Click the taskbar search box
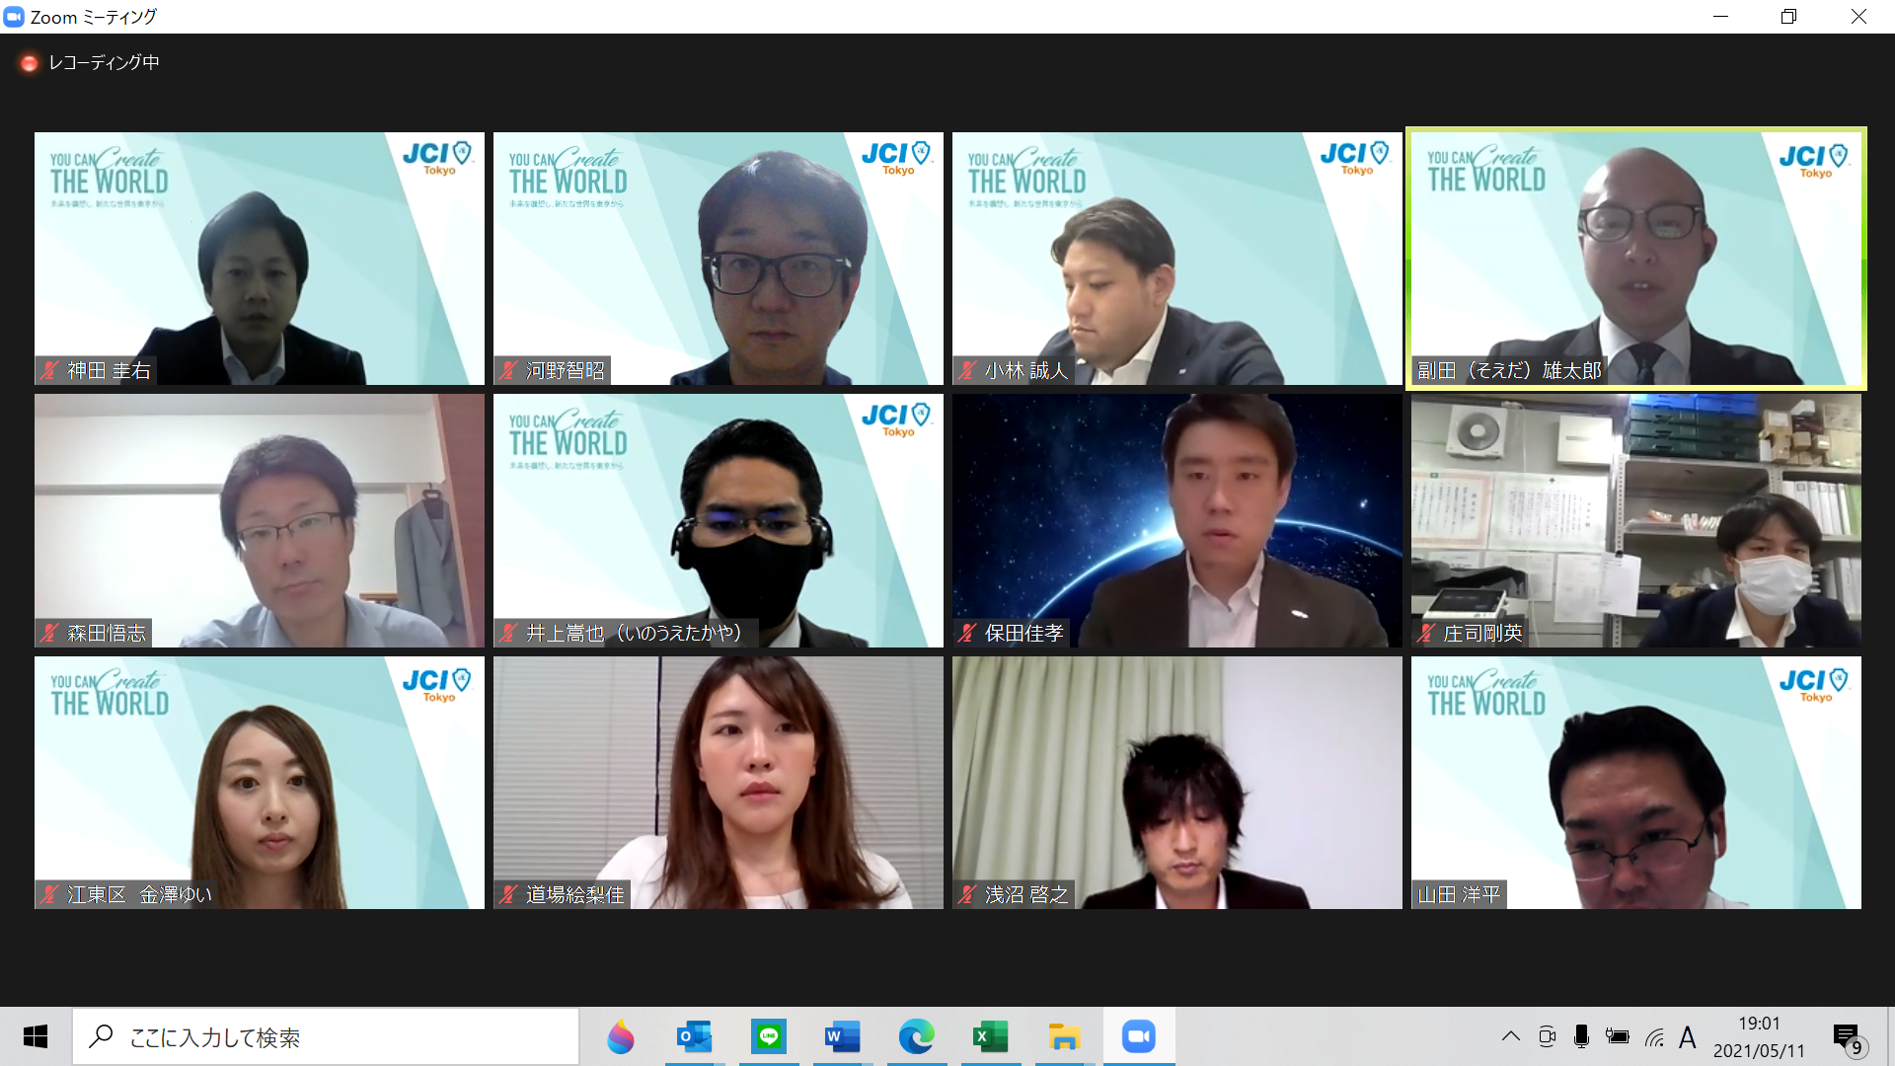The height and width of the screenshot is (1066, 1895). tap(326, 1036)
